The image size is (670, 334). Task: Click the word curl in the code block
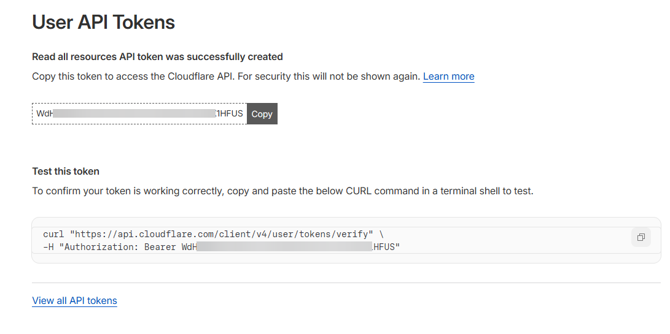pyautogui.click(x=53, y=235)
